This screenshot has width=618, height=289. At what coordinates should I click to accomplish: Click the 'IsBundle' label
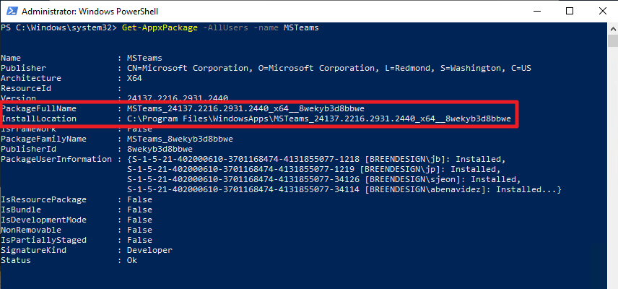click(x=21, y=210)
